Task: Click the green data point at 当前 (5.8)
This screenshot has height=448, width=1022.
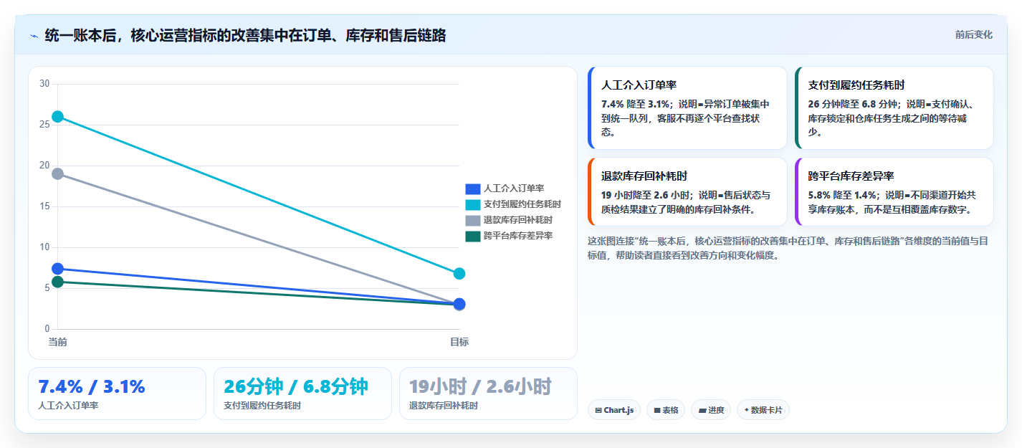Action: click(58, 282)
